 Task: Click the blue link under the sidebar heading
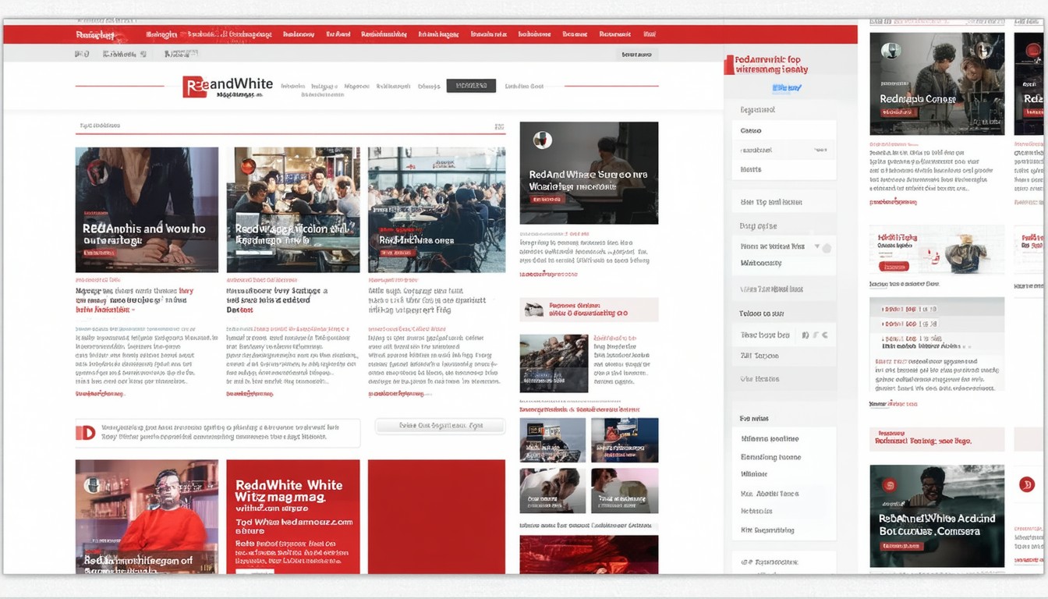(x=786, y=88)
